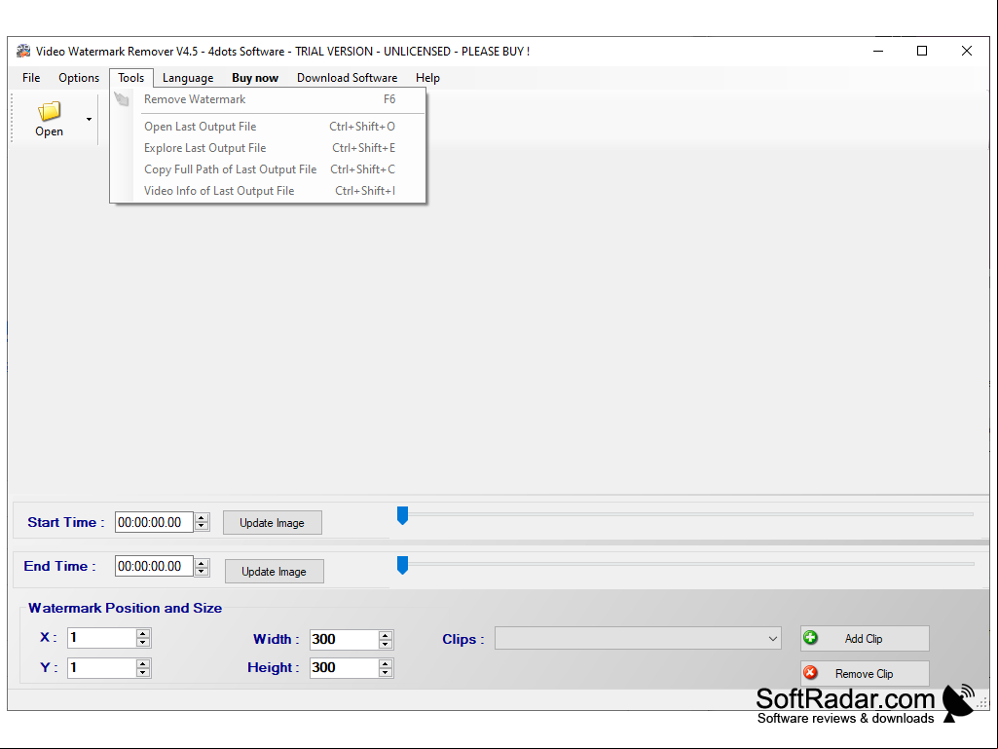Click the Remove Clip button
This screenshot has height=749, width=998.
pyautogui.click(x=865, y=673)
